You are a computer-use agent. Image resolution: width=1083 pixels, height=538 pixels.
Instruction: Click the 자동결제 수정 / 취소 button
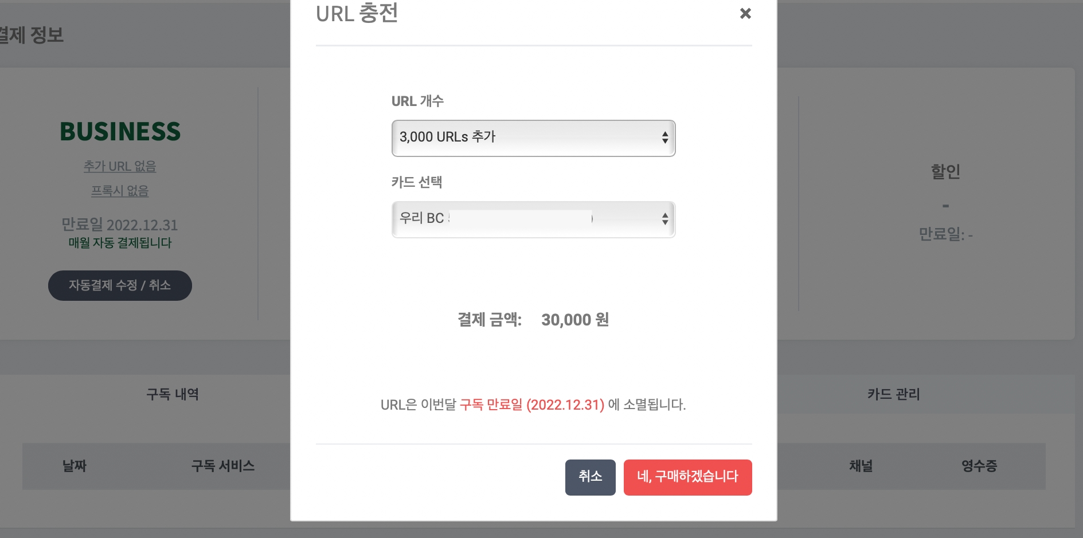(120, 285)
